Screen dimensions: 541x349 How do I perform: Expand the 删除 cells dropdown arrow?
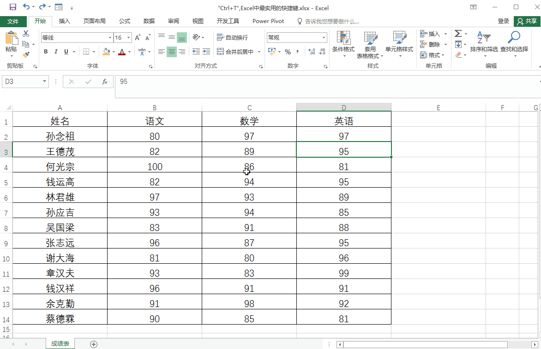tap(445, 44)
